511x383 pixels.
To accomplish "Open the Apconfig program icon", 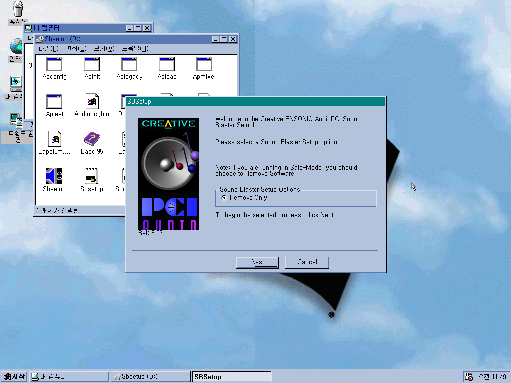I will [54, 64].
